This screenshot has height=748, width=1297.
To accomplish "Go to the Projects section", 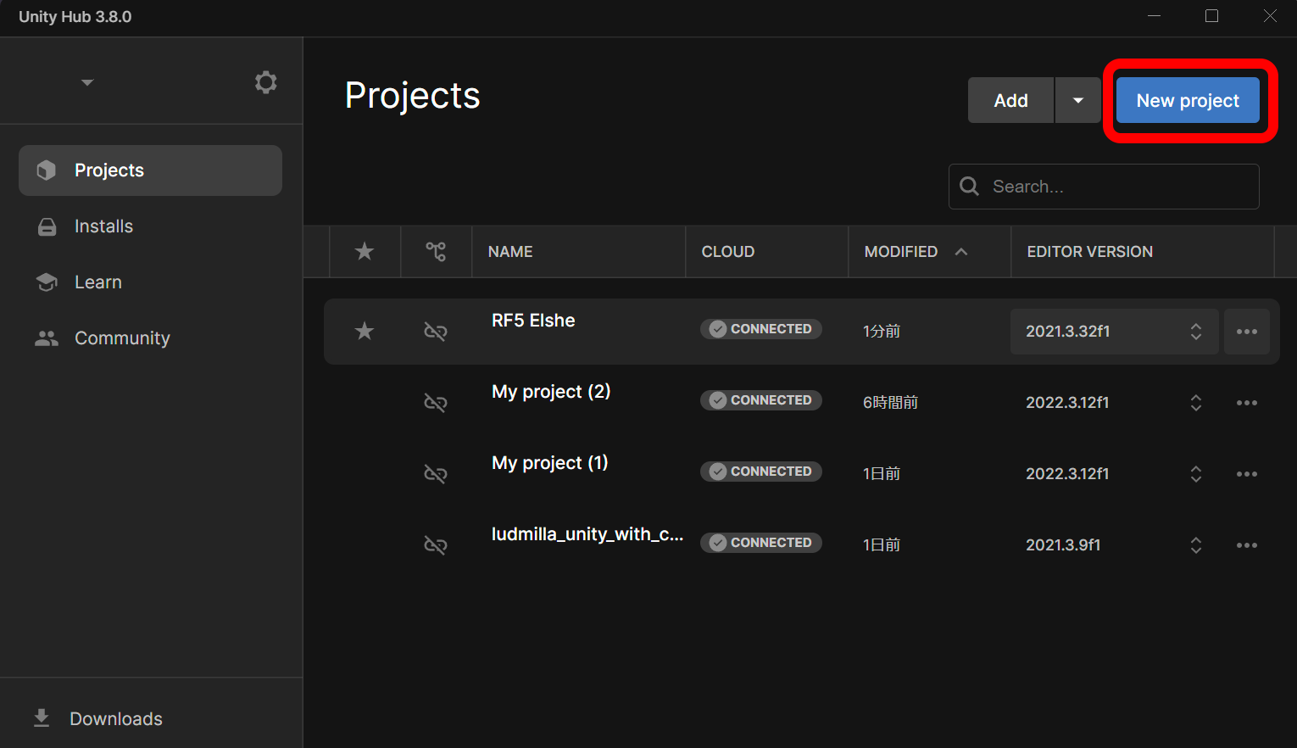I will tap(150, 170).
